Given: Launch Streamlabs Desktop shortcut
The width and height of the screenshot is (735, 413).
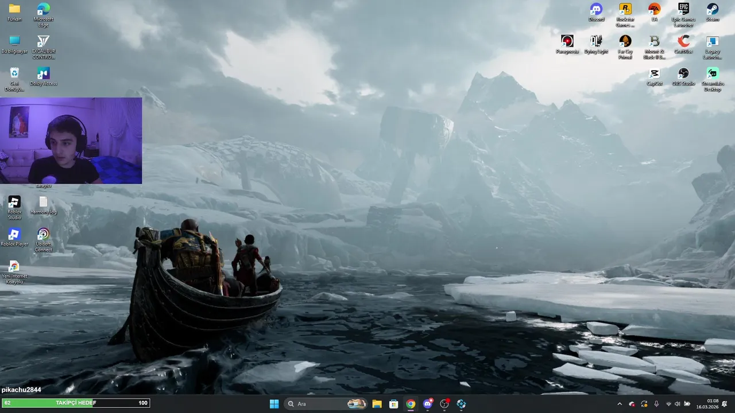Looking at the screenshot, I should [x=713, y=79].
